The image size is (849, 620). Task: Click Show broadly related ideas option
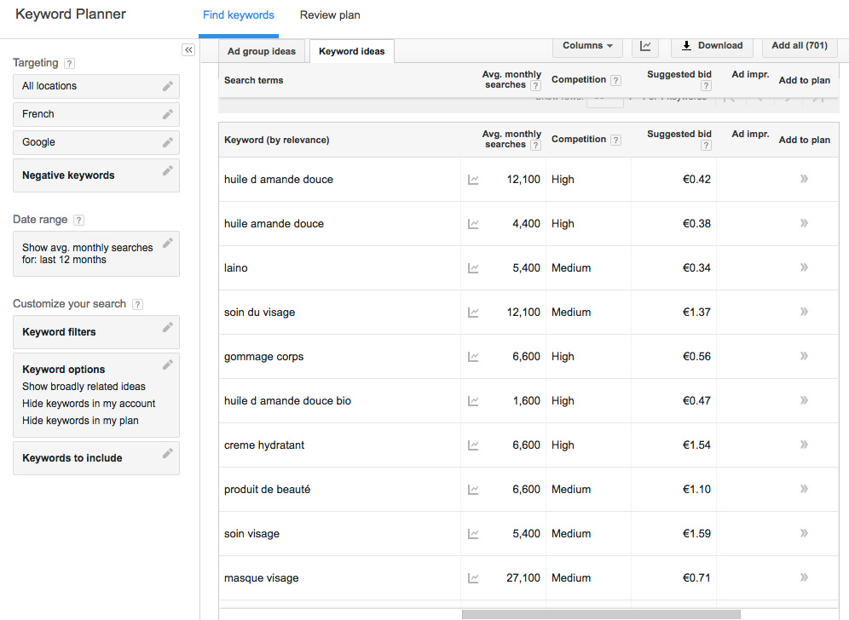pyautogui.click(x=84, y=387)
